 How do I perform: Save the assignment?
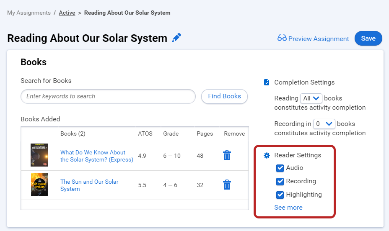coord(368,38)
